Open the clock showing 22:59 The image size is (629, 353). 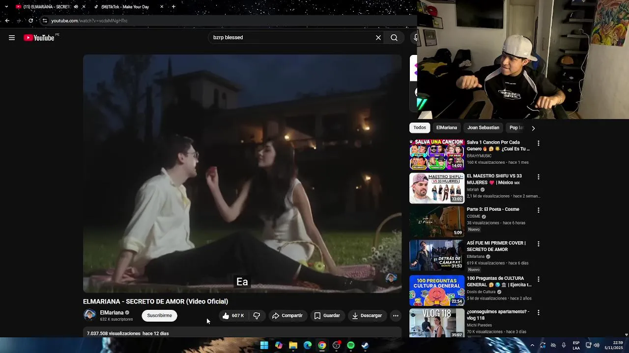tap(614, 345)
